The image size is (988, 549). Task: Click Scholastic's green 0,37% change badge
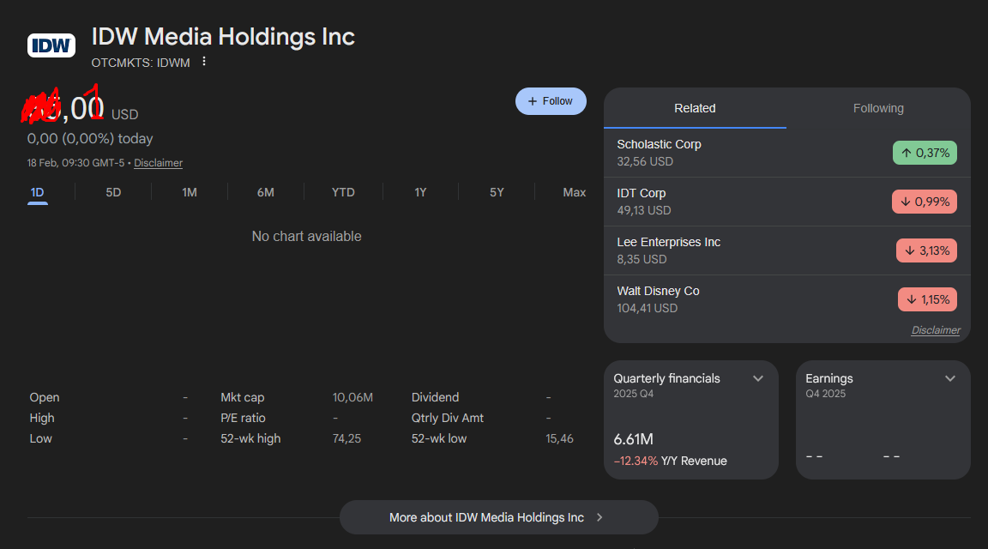click(x=925, y=153)
